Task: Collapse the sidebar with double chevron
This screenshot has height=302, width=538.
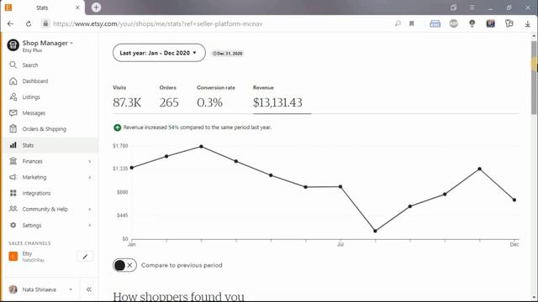Action: [x=88, y=289]
